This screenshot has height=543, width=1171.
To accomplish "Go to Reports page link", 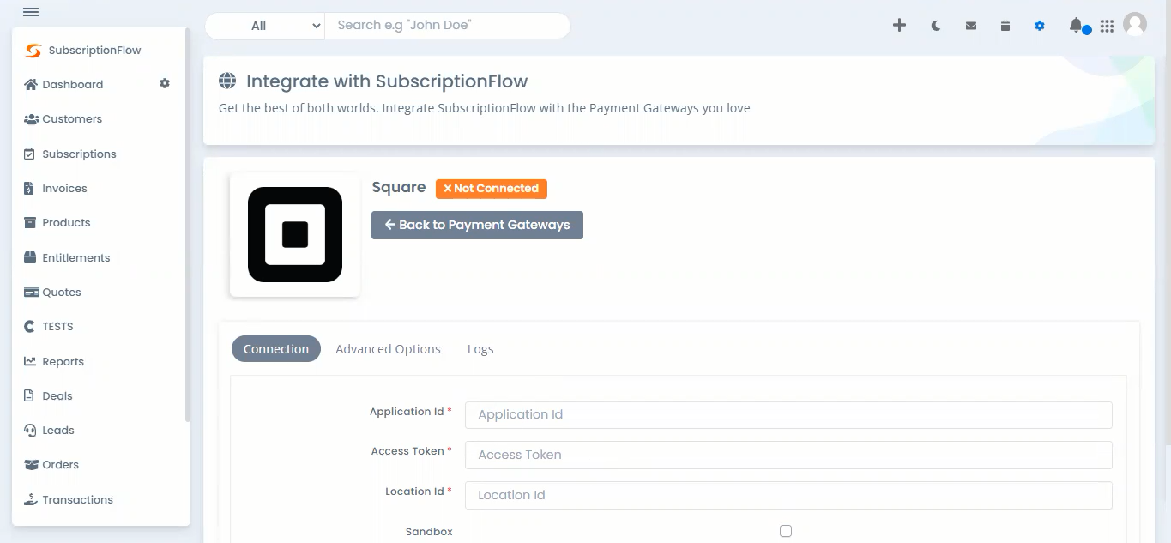I will (x=63, y=362).
